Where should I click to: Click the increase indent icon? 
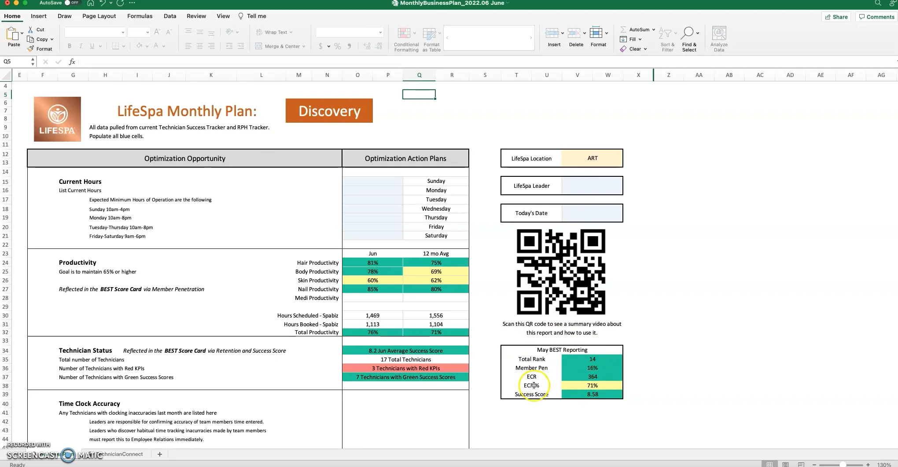[241, 46]
